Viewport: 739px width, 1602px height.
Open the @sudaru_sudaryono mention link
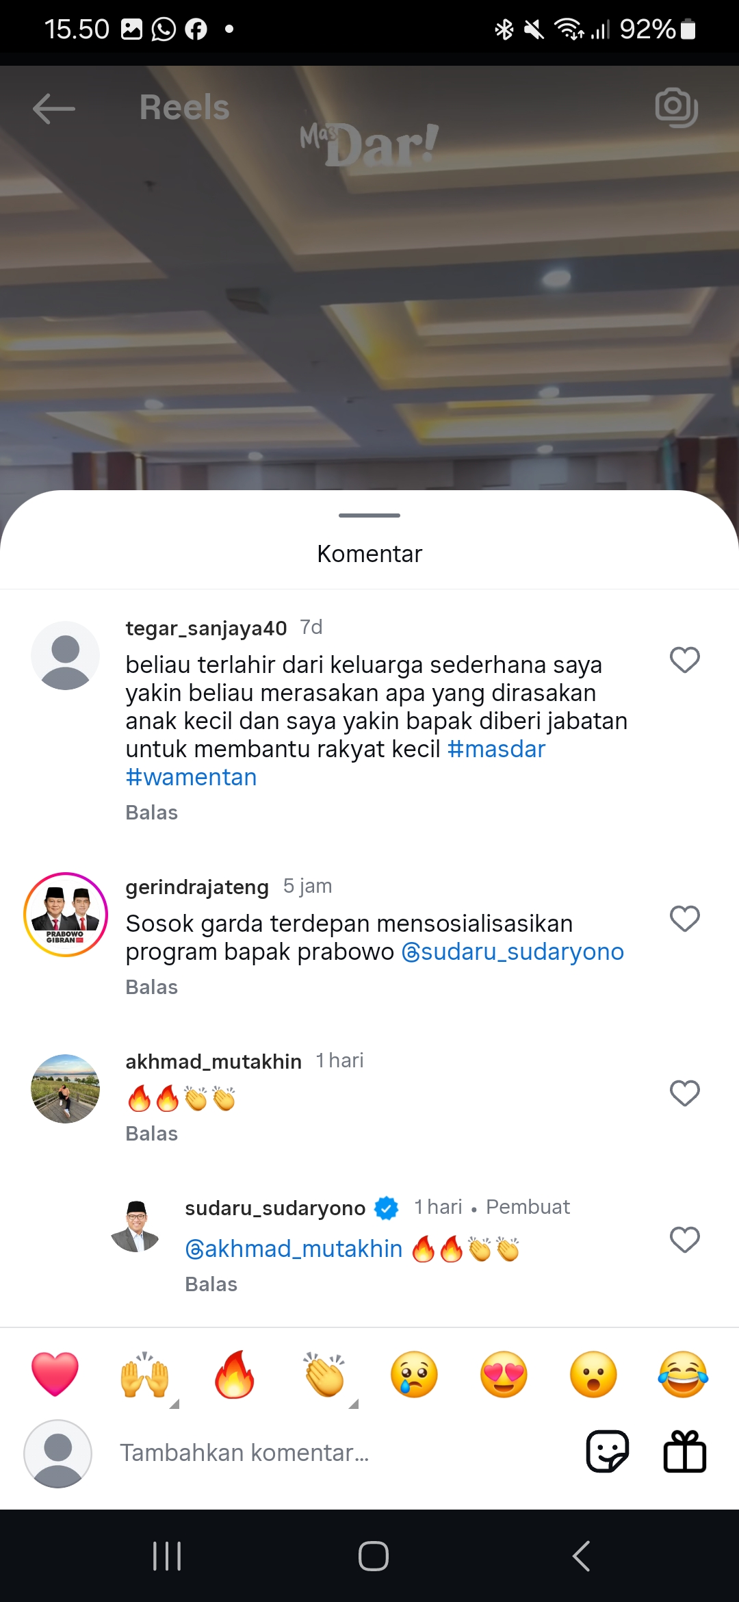tap(513, 952)
